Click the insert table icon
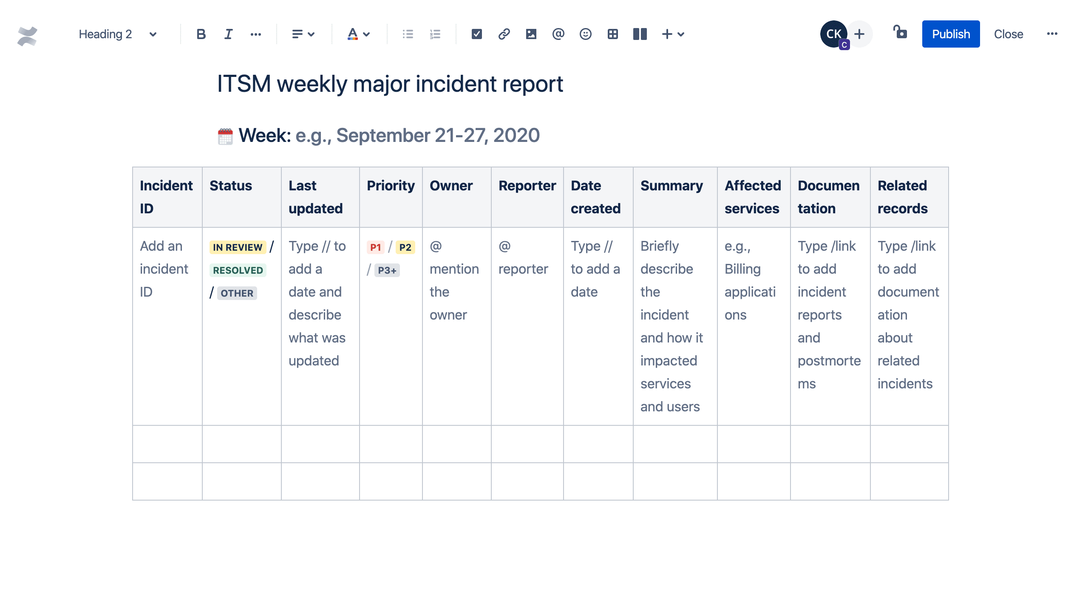Viewport: 1088px width, 600px height. [x=612, y=33]
